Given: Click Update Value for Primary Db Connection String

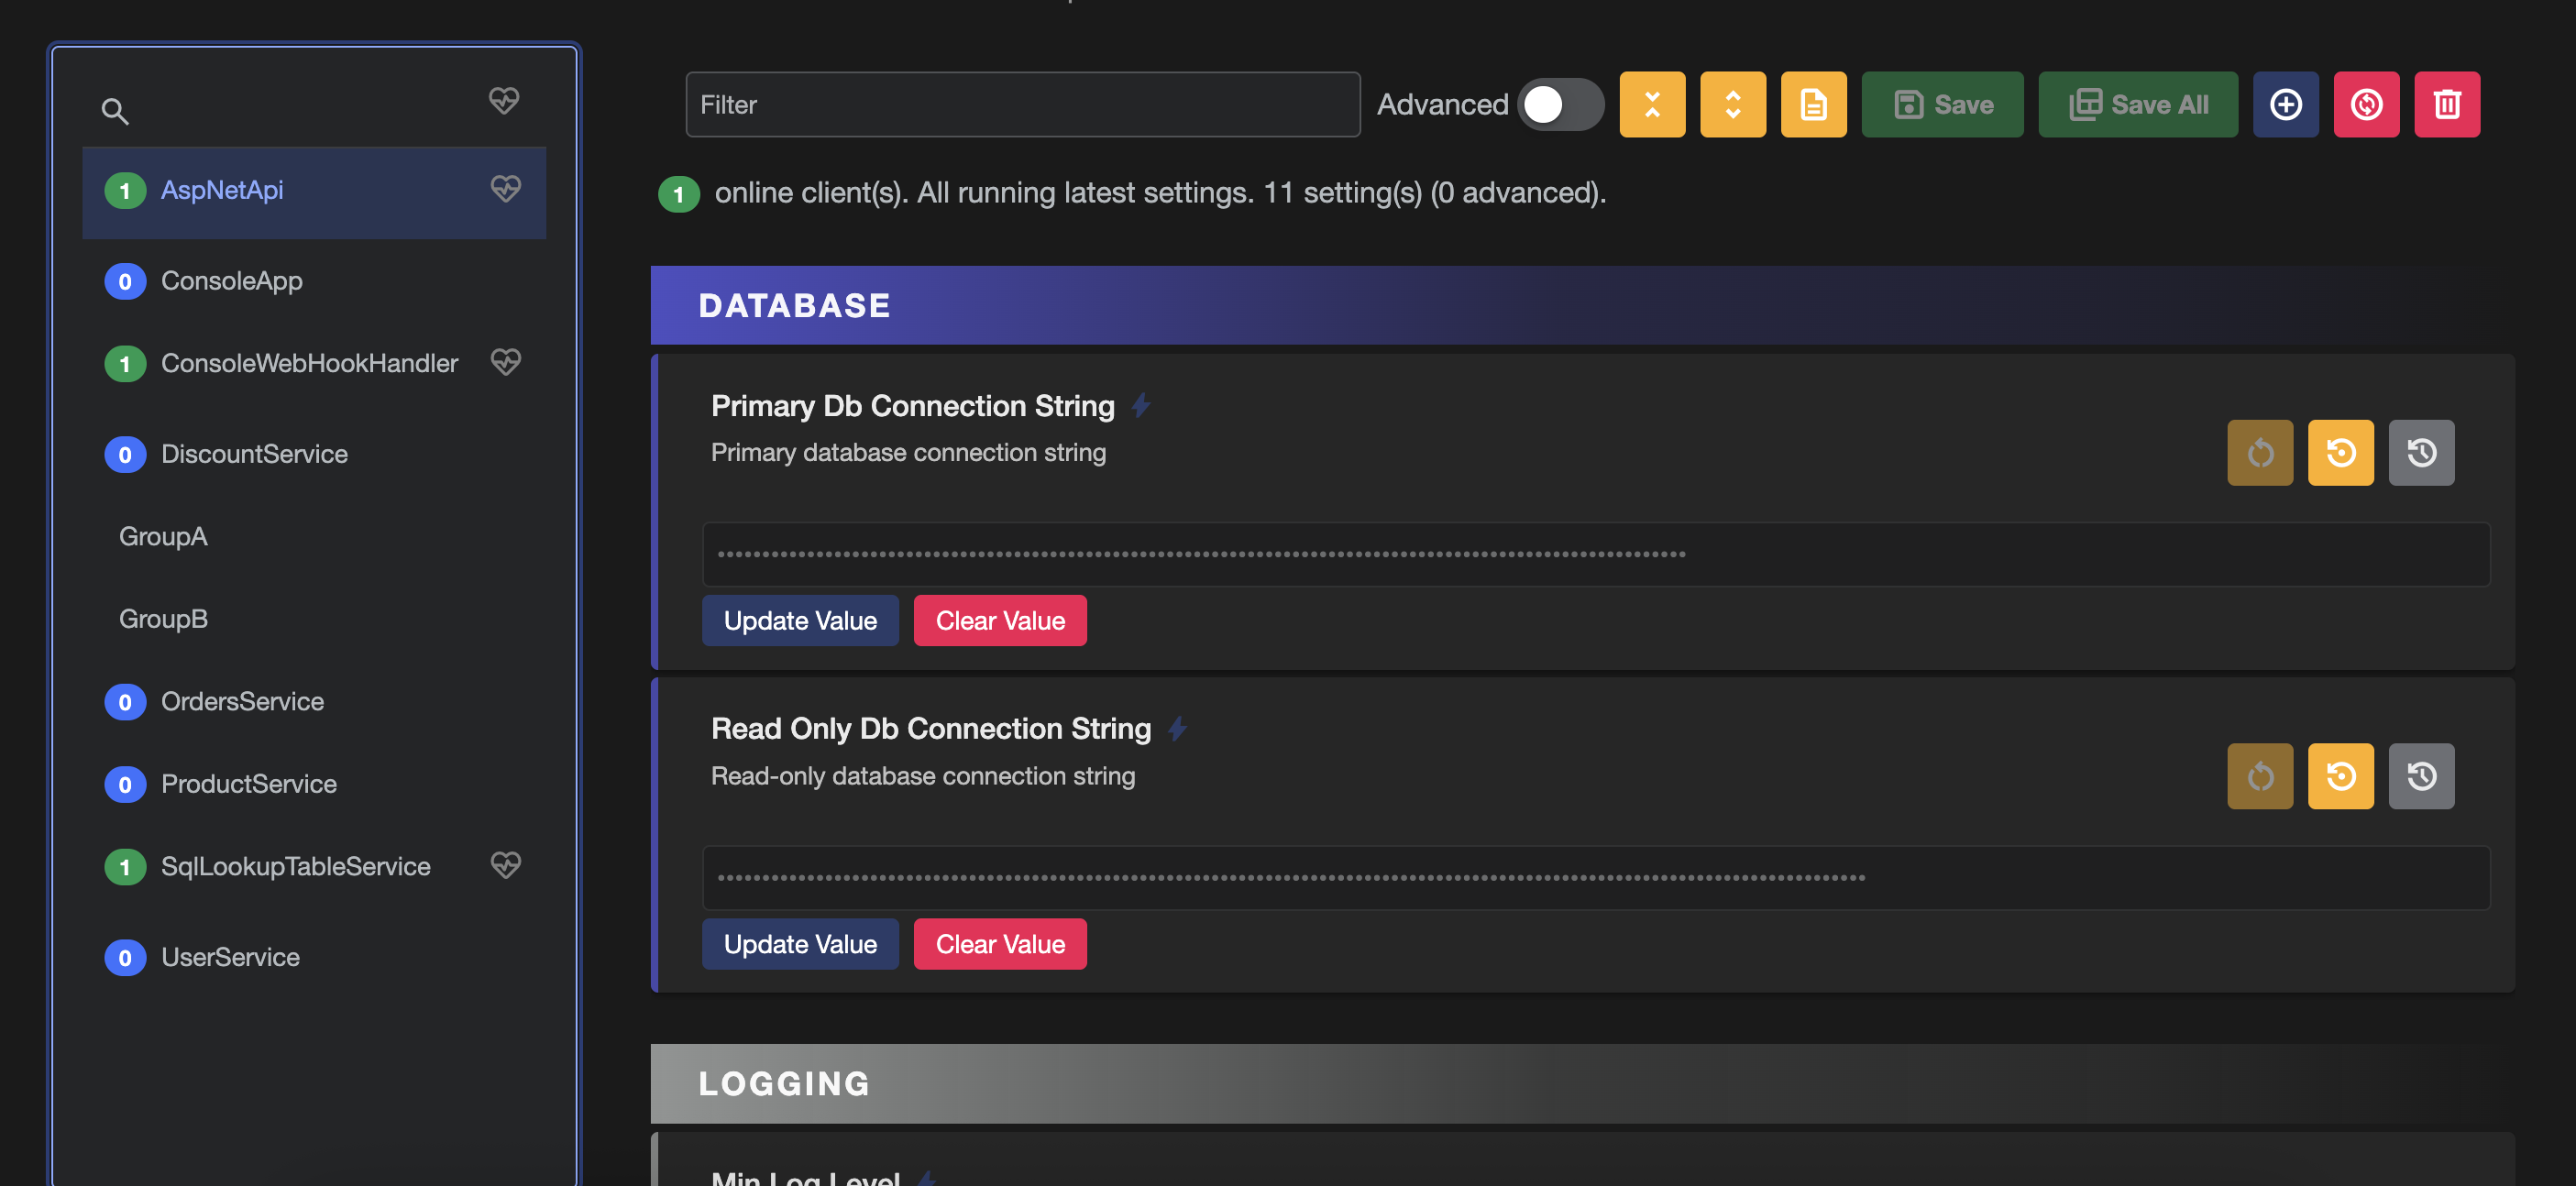Looking at the screenshot, I should click(x=800, y=620).
